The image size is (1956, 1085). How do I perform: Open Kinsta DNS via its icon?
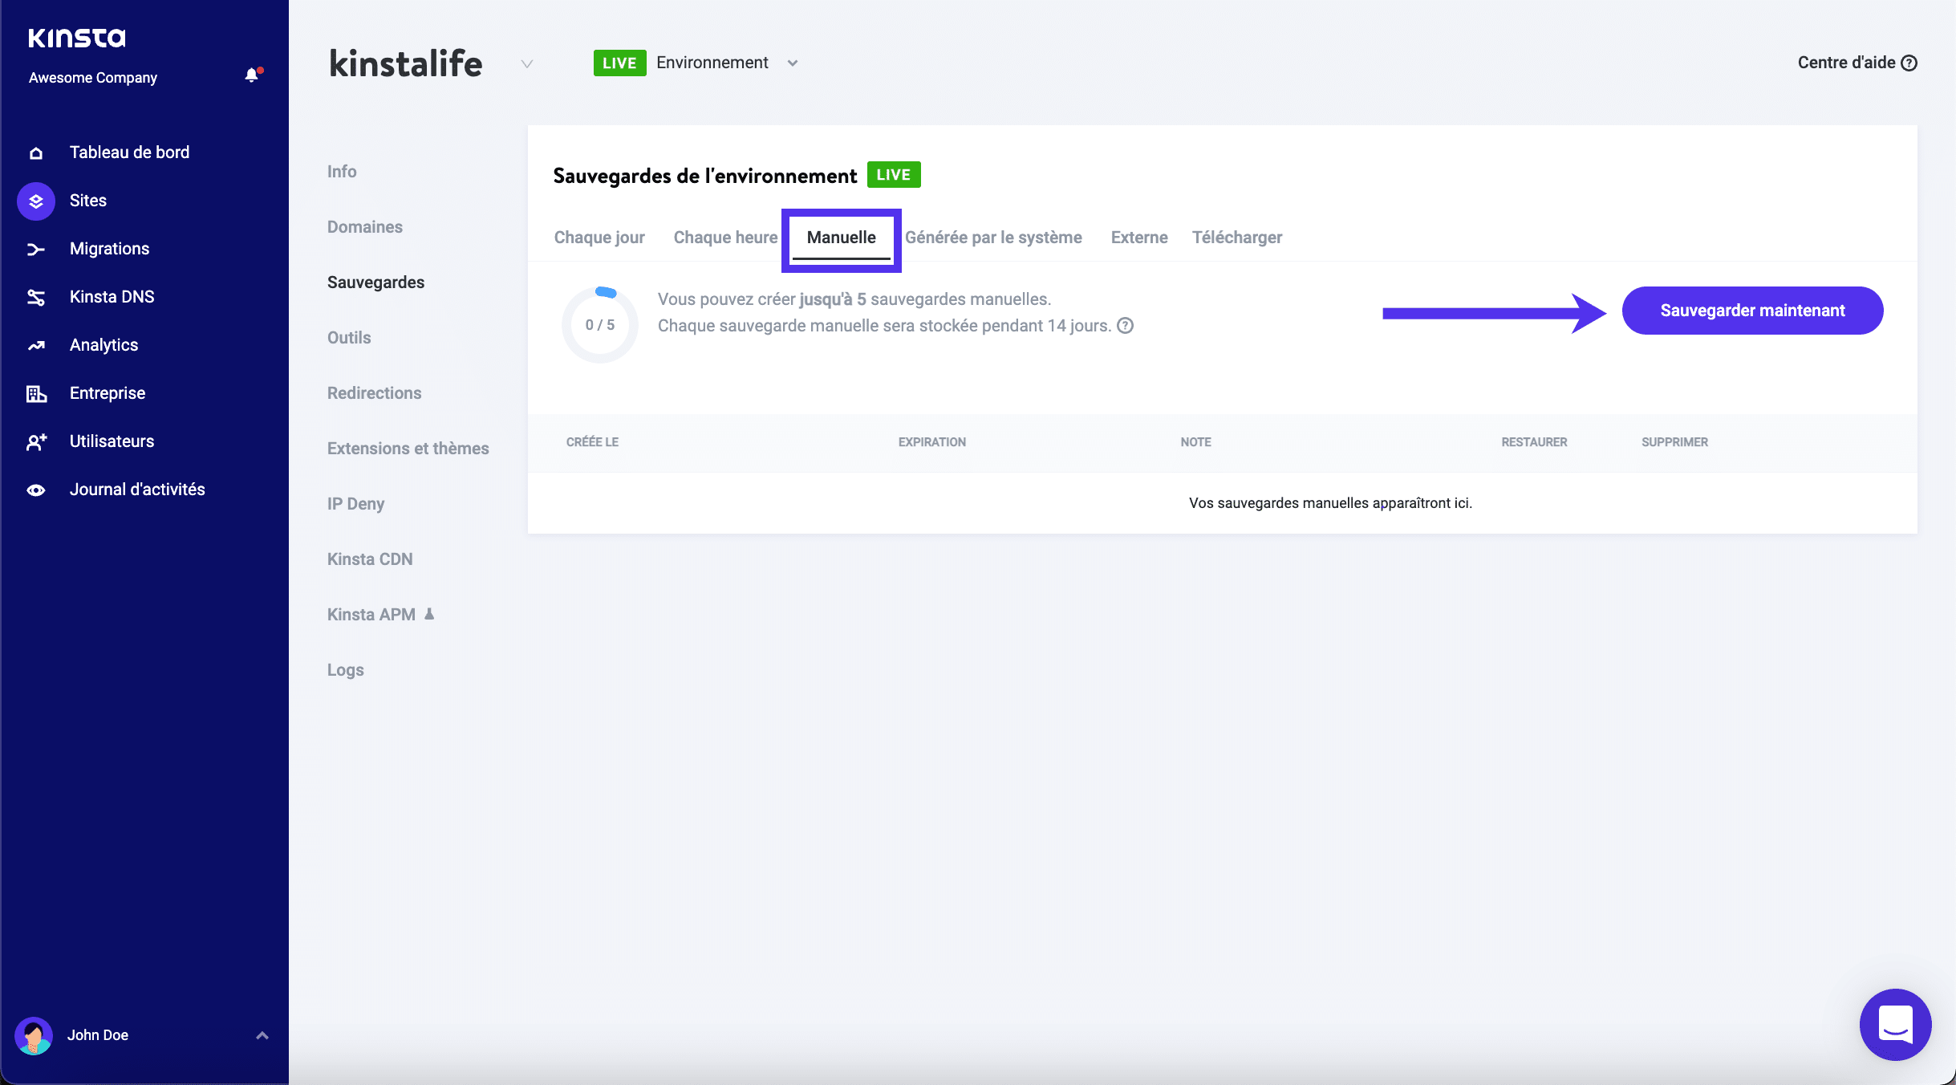tap(36, 296)
